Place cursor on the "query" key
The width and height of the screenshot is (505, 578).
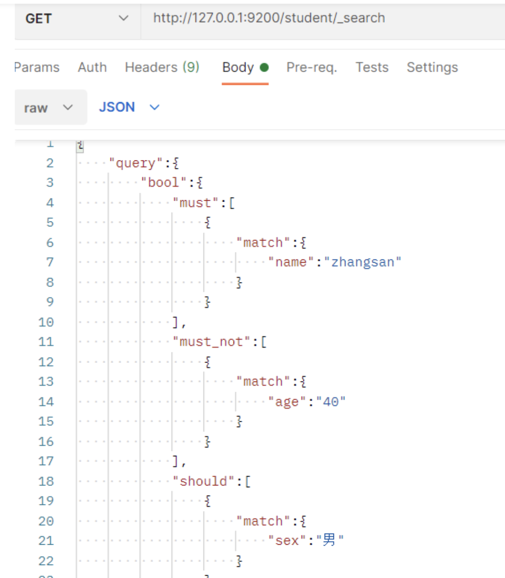pos(135,163)
